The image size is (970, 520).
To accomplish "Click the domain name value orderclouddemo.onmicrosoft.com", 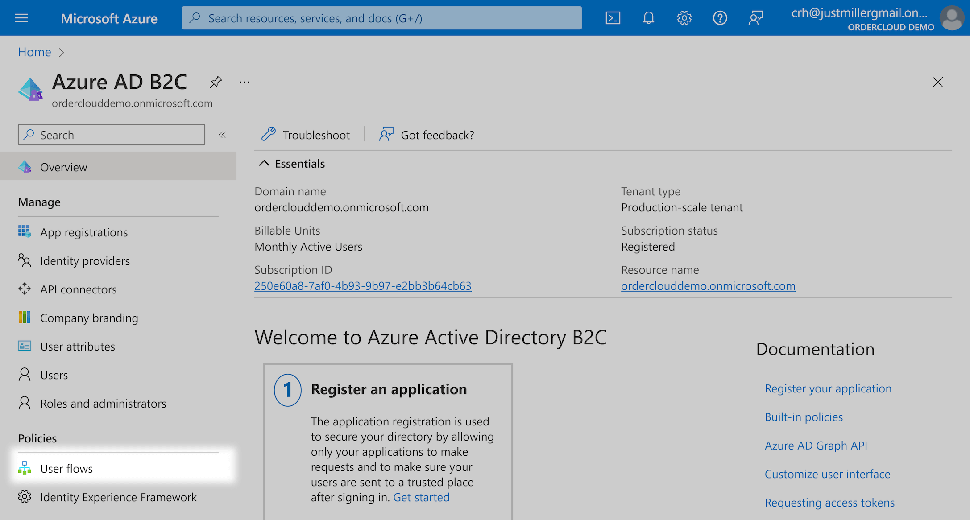I will (341, 207).
